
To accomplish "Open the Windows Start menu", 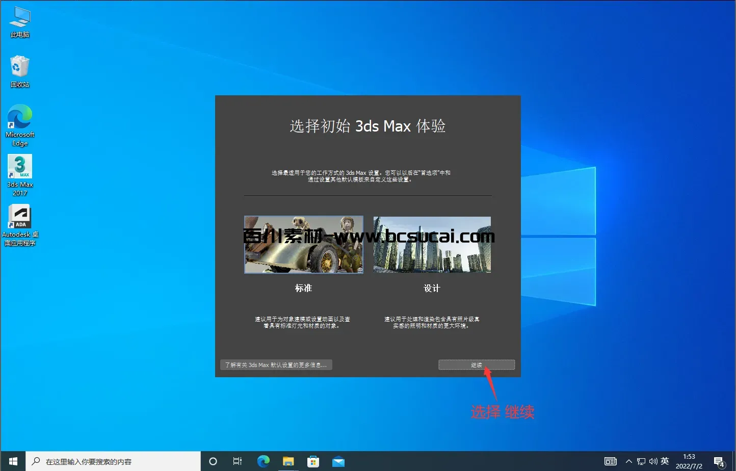I will [x=13, y=461].
